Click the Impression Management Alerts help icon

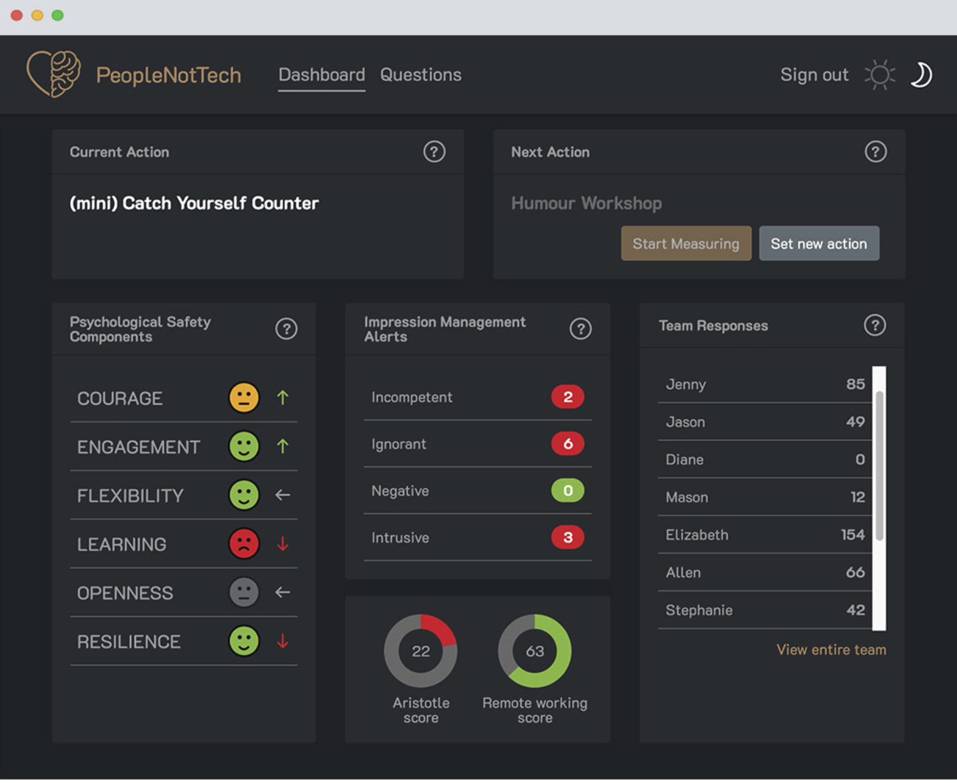pos(581,329)
